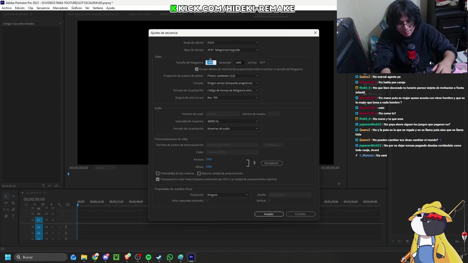
Task: Choose the Ripple Edit tool
Action: (x=6, y=203)
